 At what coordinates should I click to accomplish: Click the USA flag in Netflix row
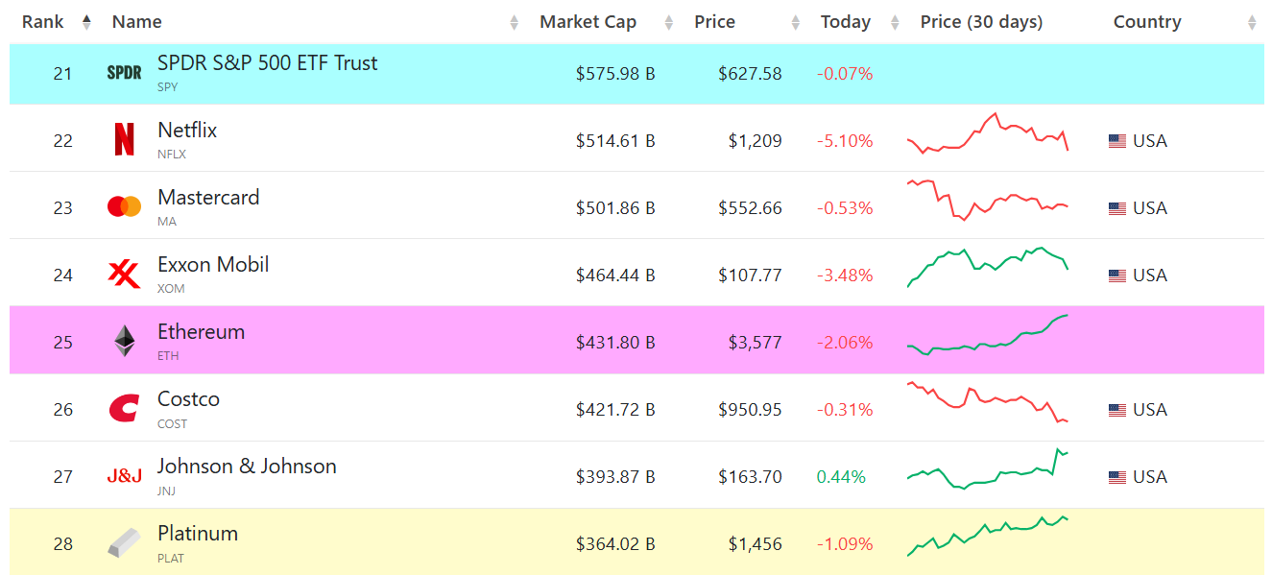1117,141
